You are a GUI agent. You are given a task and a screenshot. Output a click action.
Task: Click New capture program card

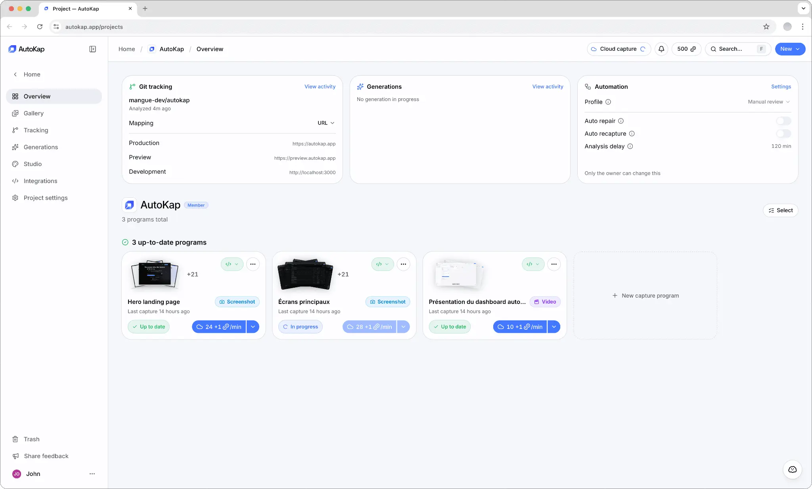click(x=645, y=296)
